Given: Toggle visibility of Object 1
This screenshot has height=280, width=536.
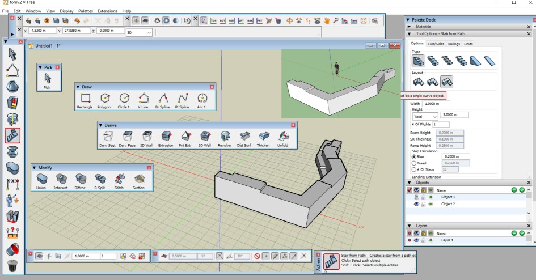Looking at the screenshot, I should point(416,197).
